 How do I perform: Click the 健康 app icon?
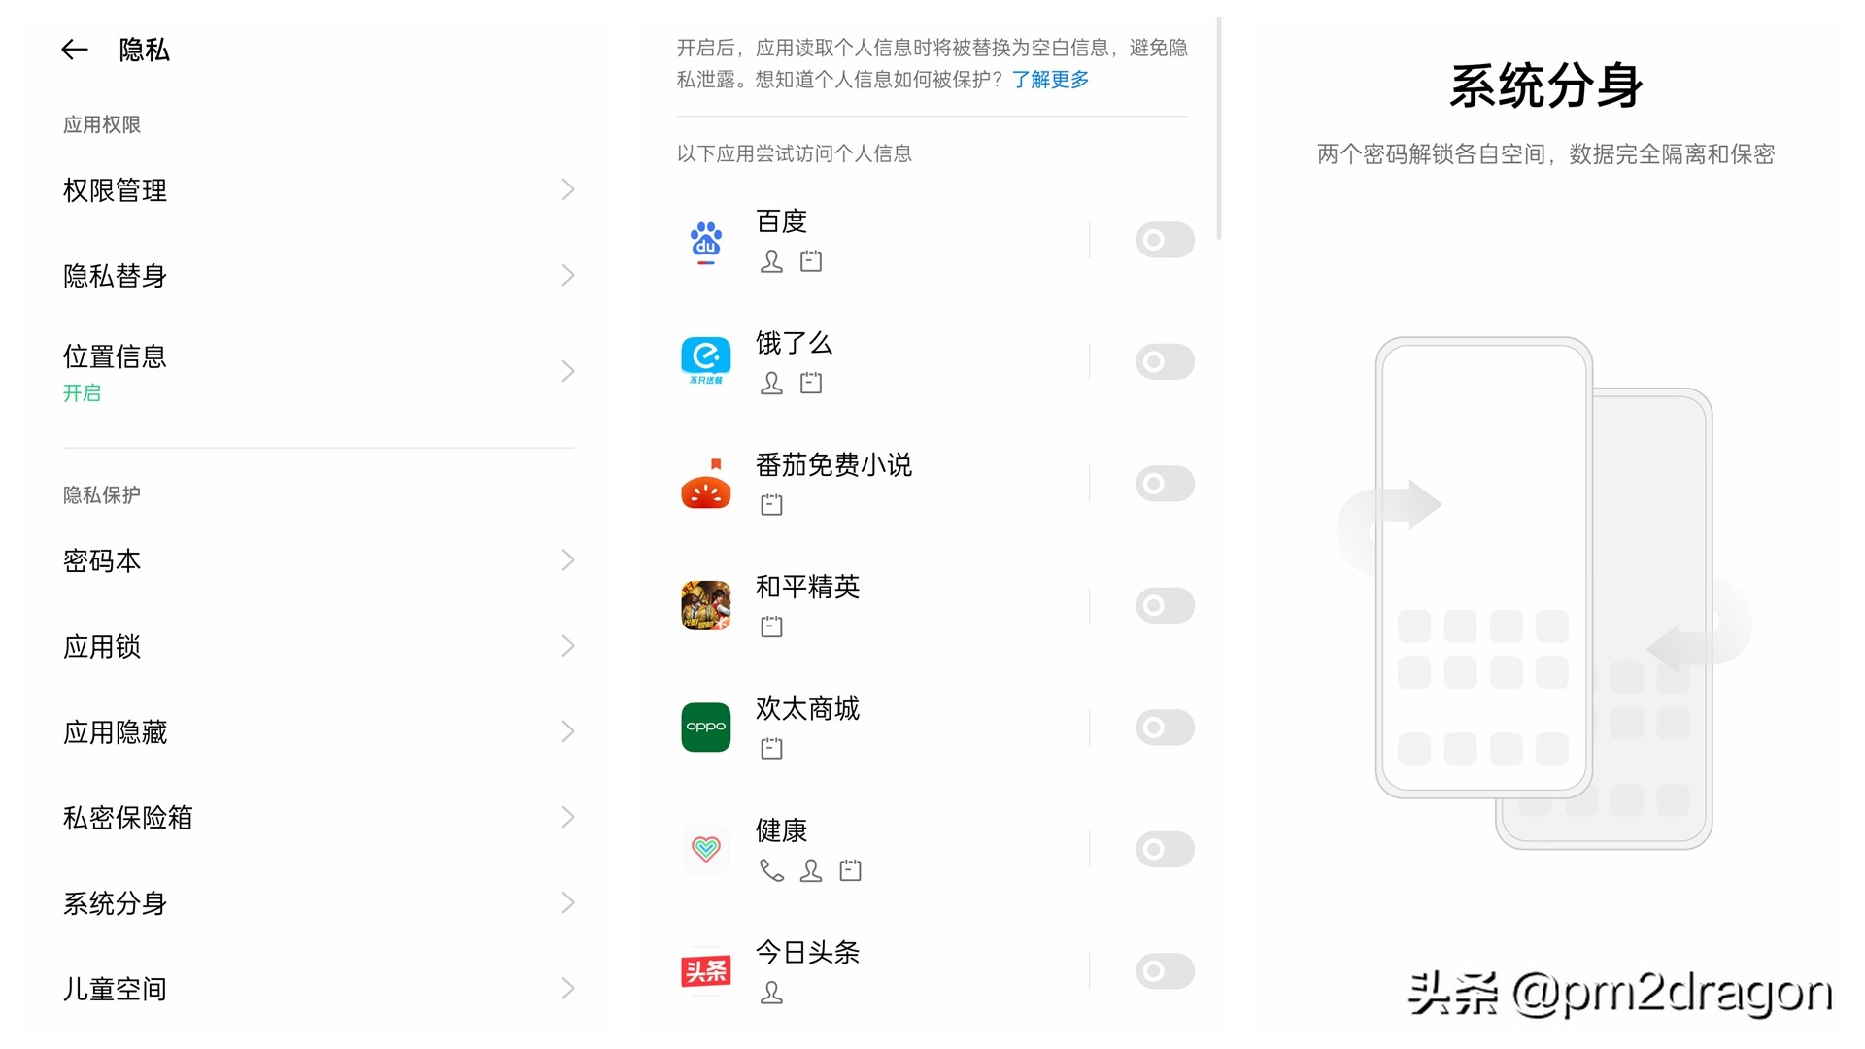point(706,849)
